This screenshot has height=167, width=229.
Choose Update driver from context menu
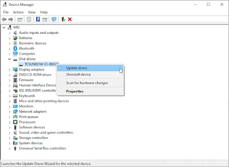tap(90, 68)
